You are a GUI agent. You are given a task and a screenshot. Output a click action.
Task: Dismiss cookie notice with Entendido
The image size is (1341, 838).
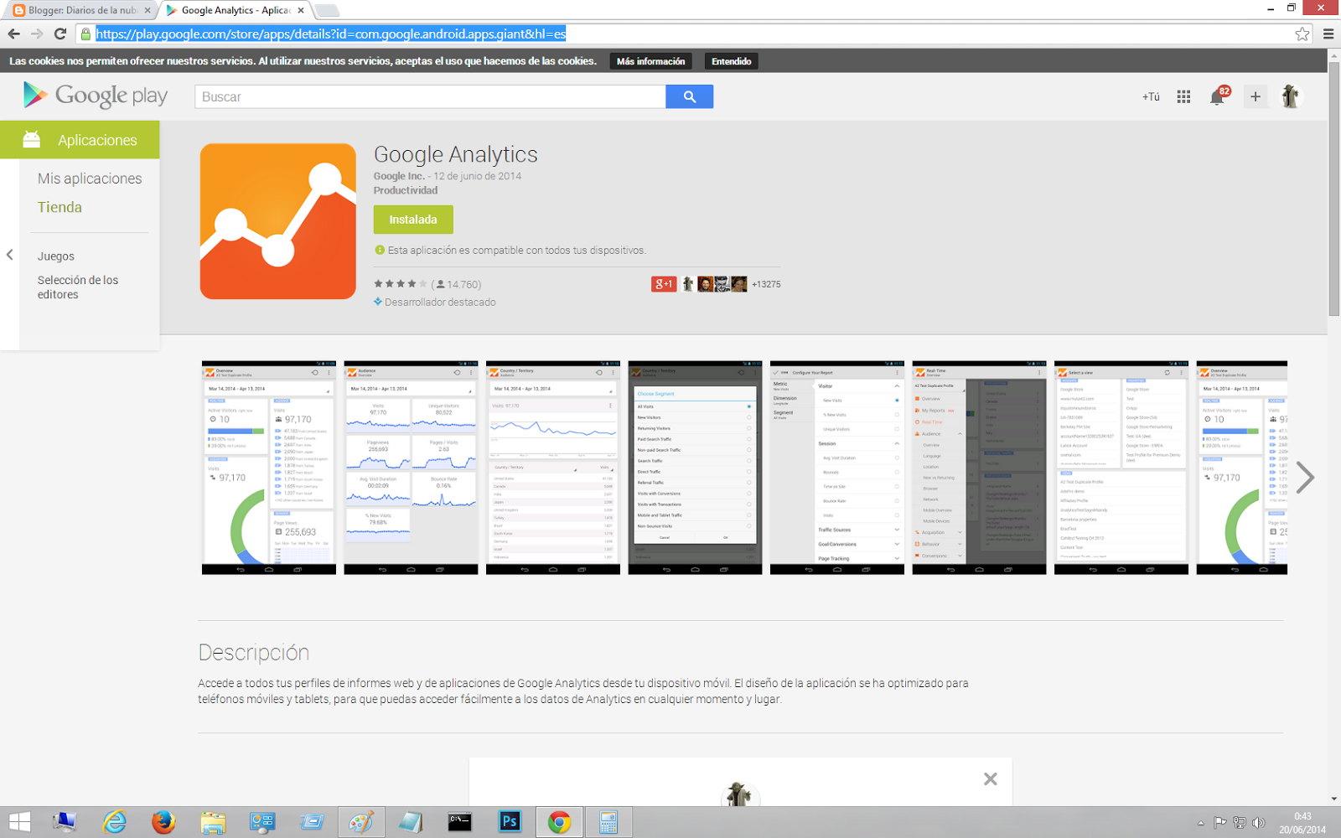click(731, 61)
